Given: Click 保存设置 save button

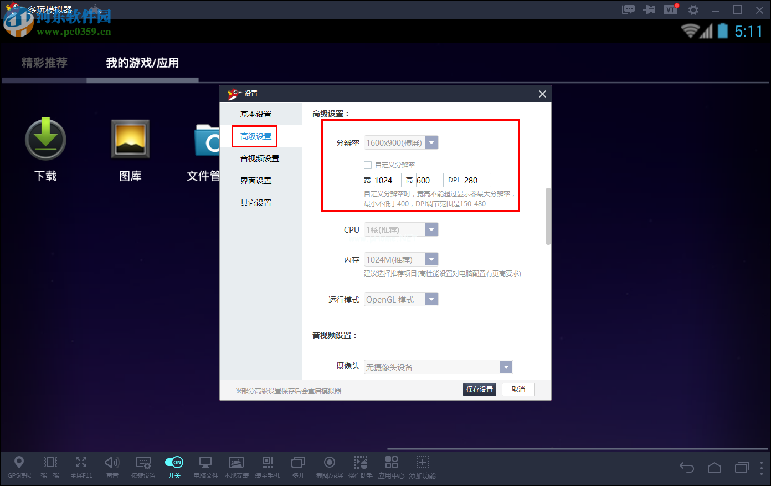Looking at the screenshot, I should (480, 390).
